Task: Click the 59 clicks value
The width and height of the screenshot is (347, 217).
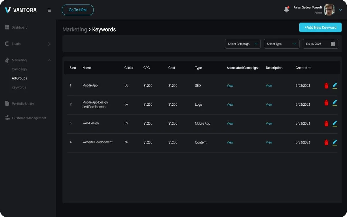Action: [x=126, y=123]
